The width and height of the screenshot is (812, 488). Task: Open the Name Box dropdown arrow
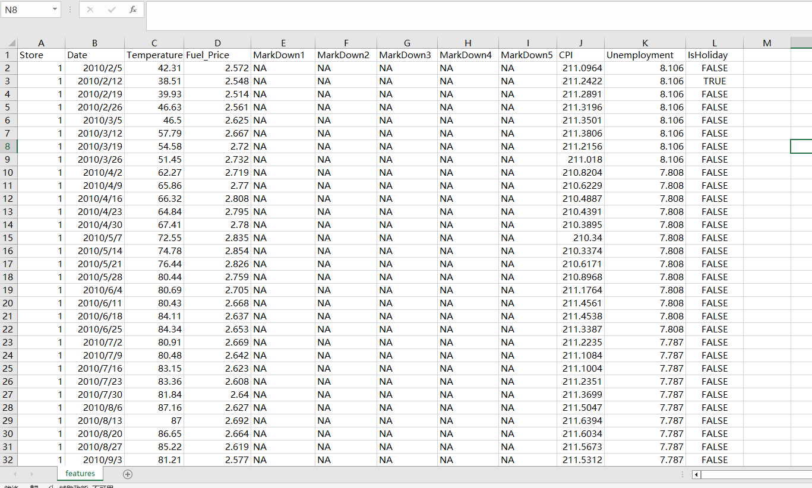(x=55, y=9)
